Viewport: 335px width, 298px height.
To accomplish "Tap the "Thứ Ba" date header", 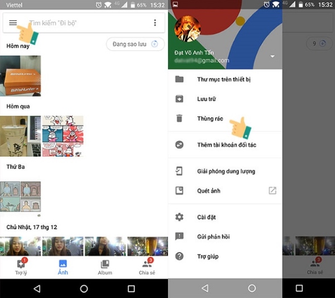I will 16,167.
